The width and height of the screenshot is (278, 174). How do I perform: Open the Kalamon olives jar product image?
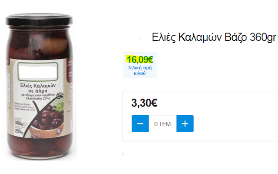click(39, 87)
